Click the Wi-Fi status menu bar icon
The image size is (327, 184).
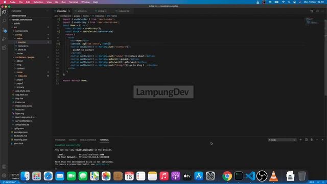coord(283,2)
